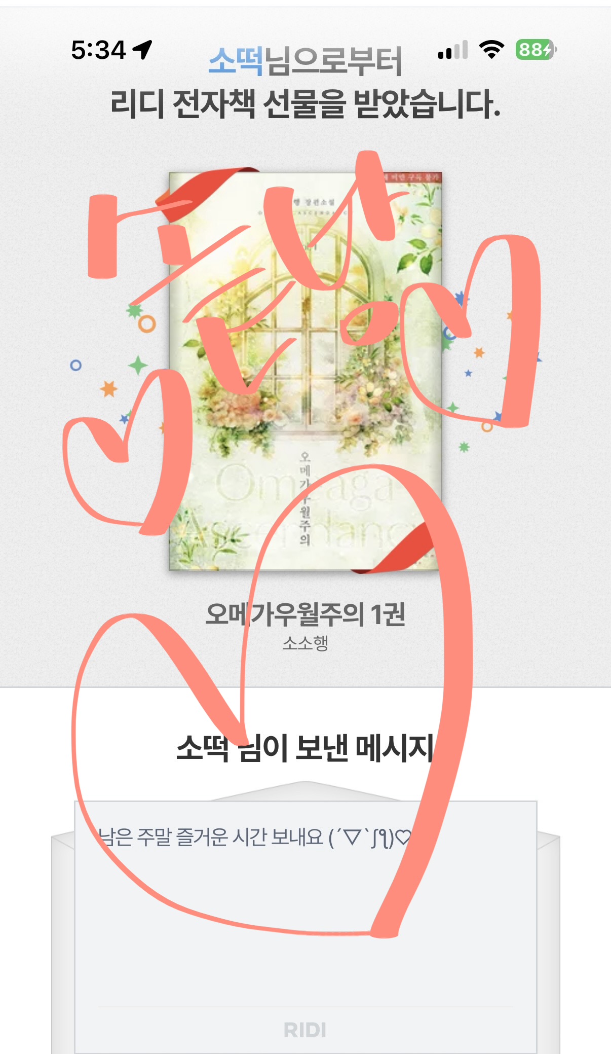Tap the 리디 전자책 선물을 받았습니다 heading
The height and width of the screenshot is (1054, 611).
[x=305, y=104]
